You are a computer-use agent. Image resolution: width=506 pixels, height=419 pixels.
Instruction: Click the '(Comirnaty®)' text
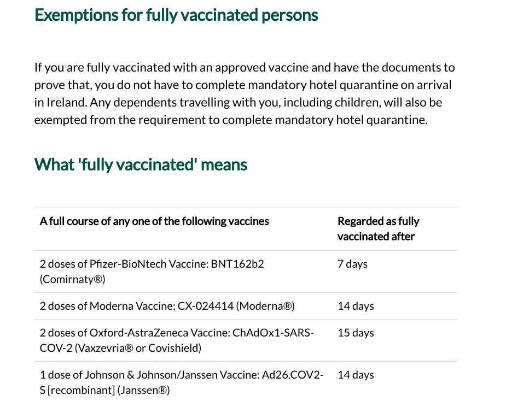pyautogui.click(x=72, y=279)
